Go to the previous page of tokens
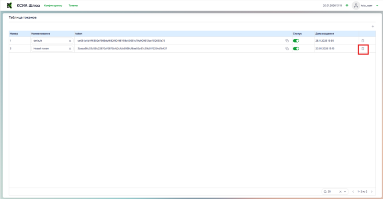 353,191
